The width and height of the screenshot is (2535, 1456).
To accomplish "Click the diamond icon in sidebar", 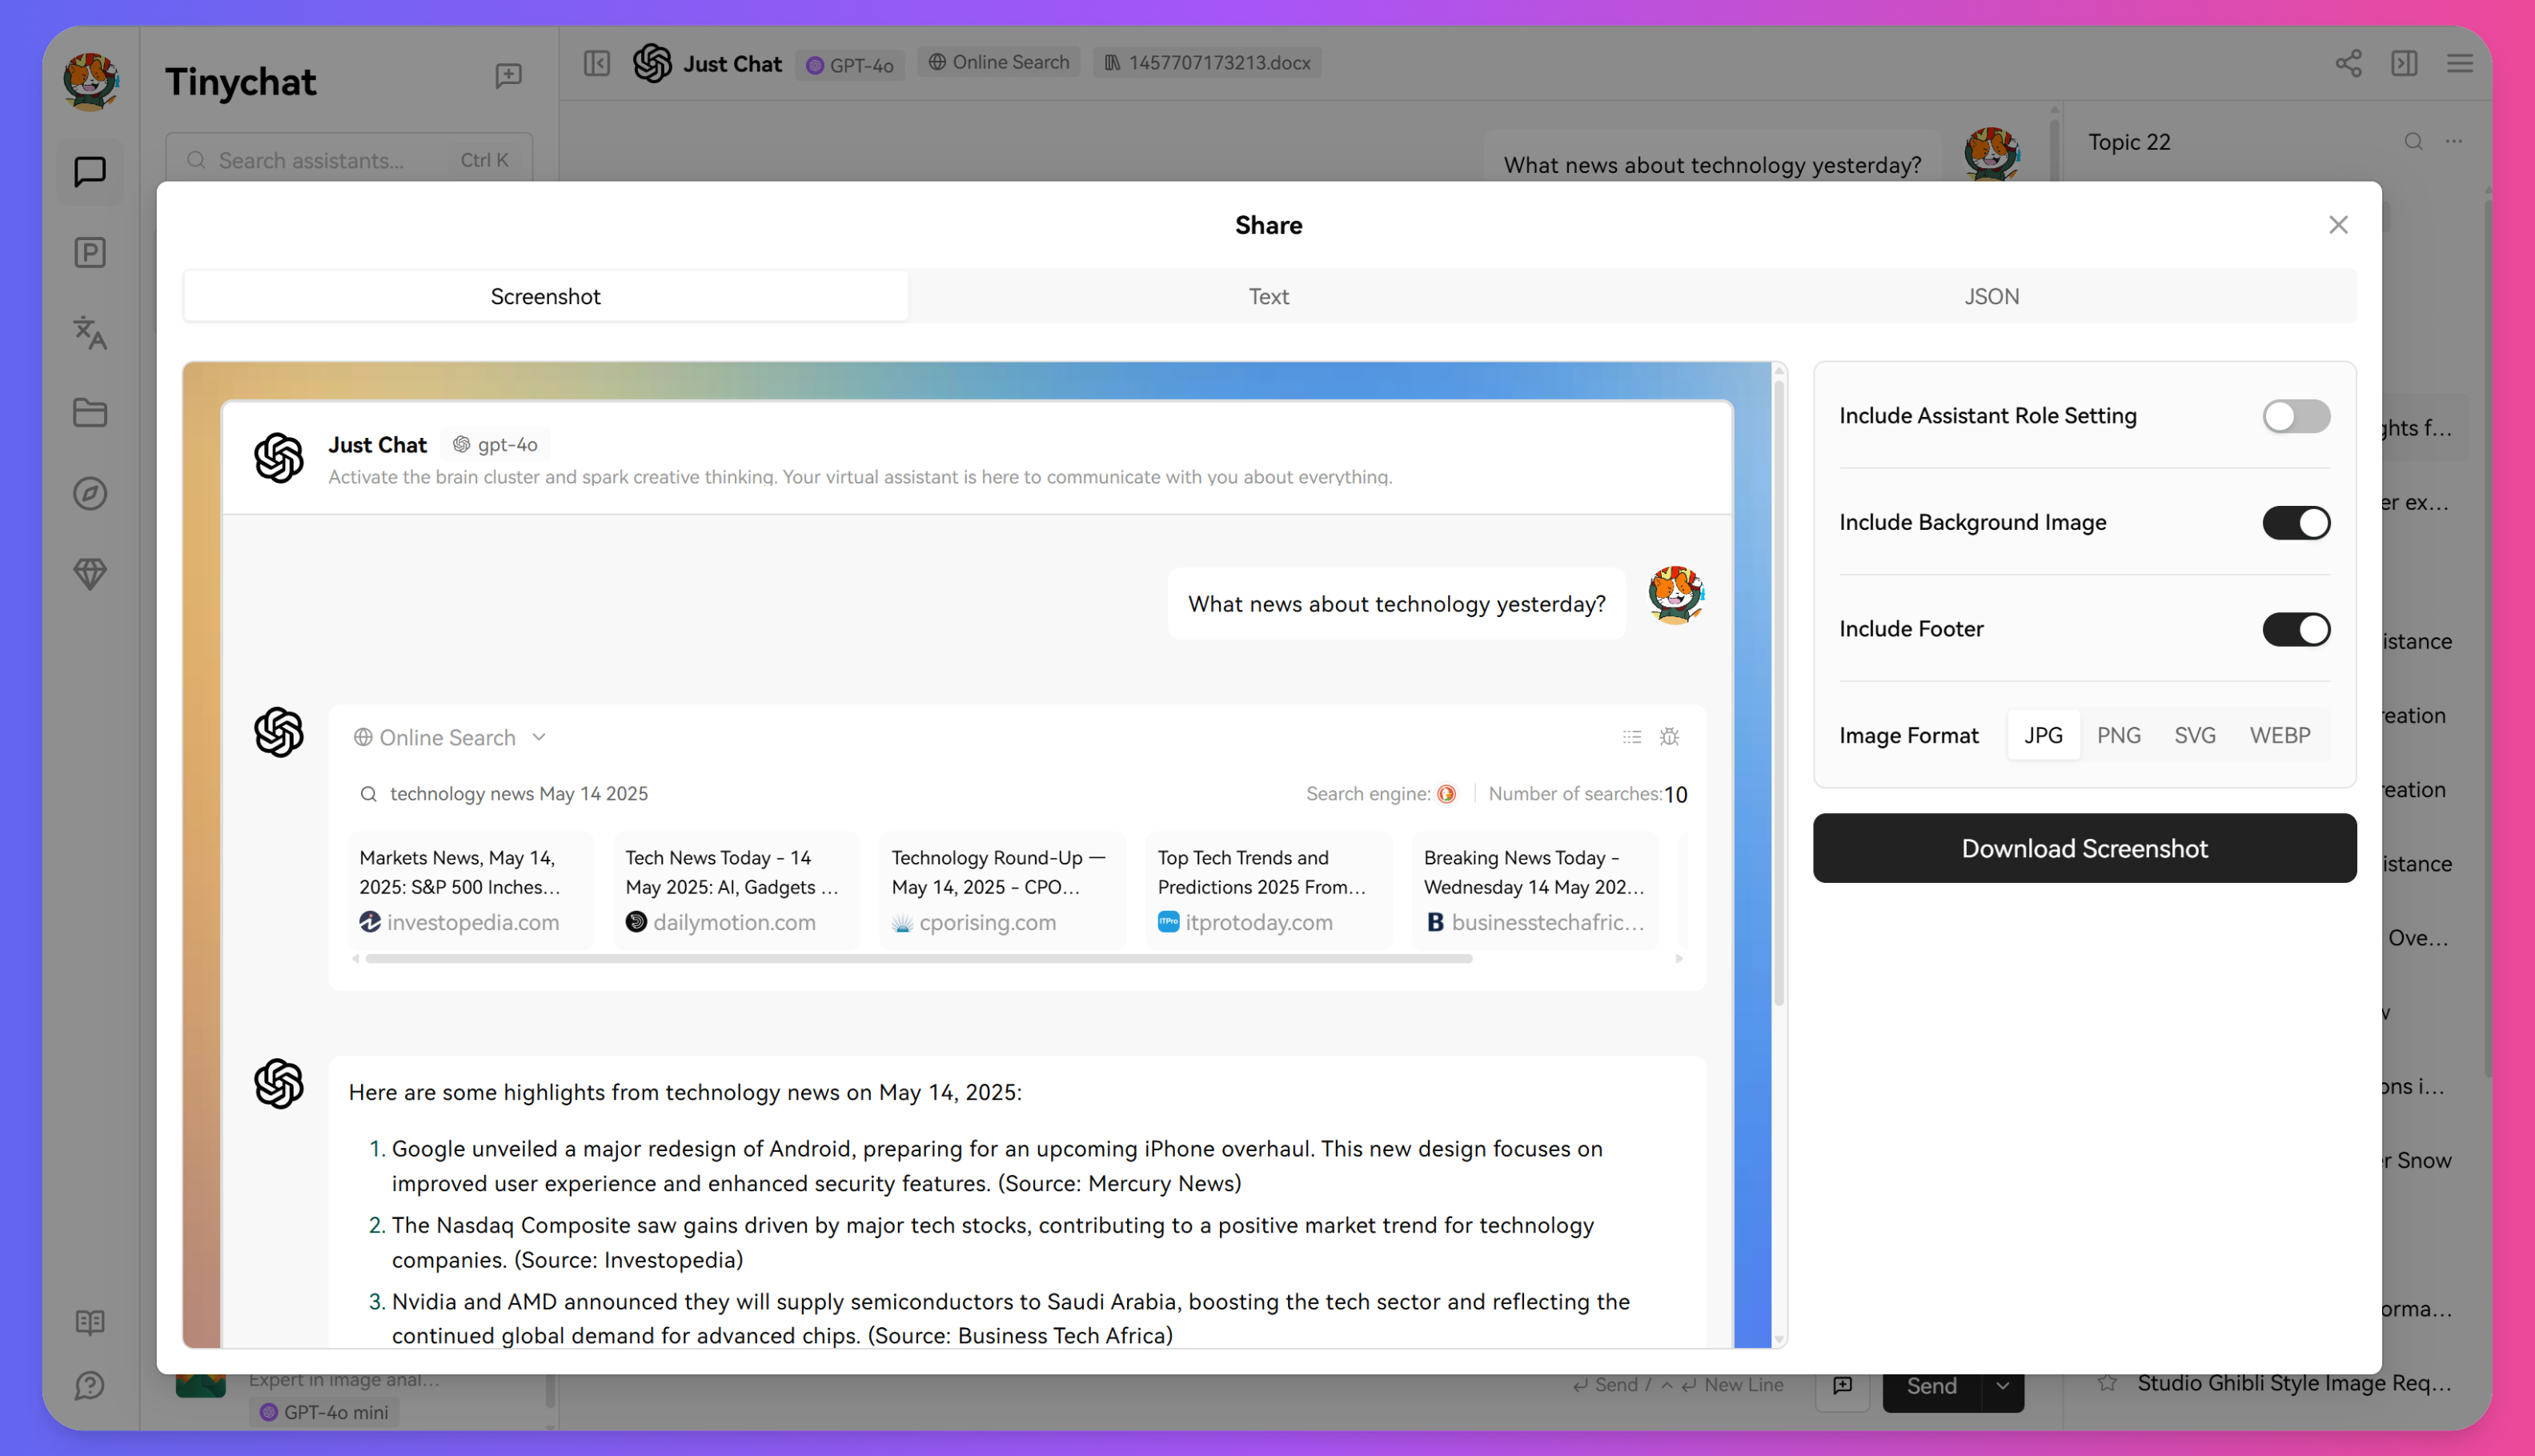I will pyautogui.click(x=90, y=574).
